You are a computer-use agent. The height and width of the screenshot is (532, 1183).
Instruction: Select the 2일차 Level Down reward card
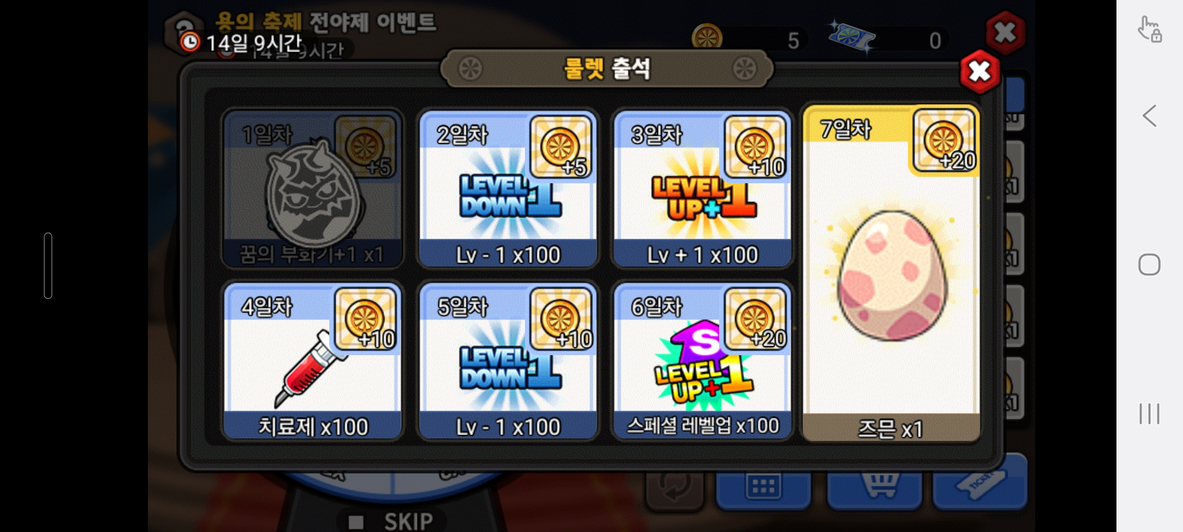(508, 189)
